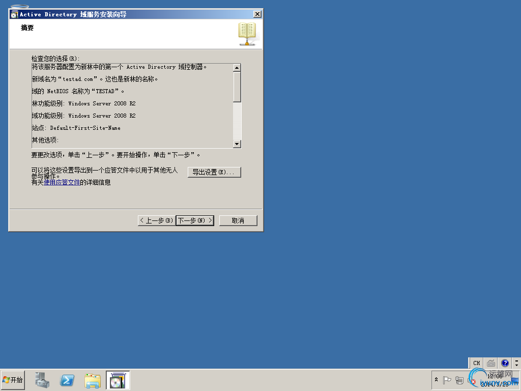521x391 pixels.
Task: Switch input language via the CH indicator
Action: coord(476,363)
